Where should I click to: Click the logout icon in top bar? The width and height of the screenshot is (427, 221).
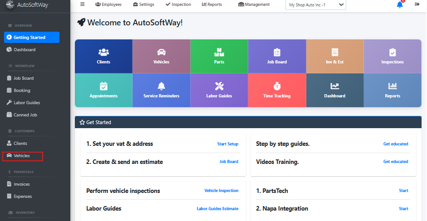point(417,5)
